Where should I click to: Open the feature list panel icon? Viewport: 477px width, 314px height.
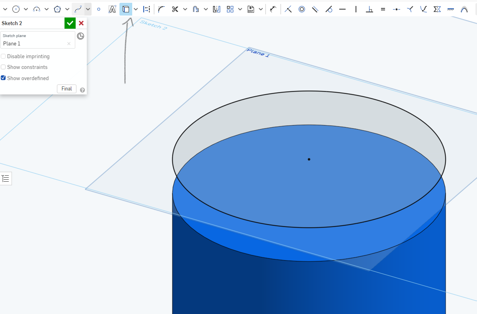(x=6, y=179)
